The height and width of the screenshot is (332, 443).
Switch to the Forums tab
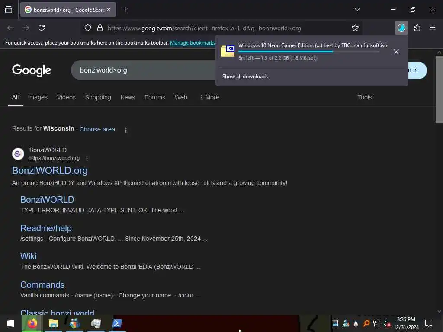tap(155, 97)
